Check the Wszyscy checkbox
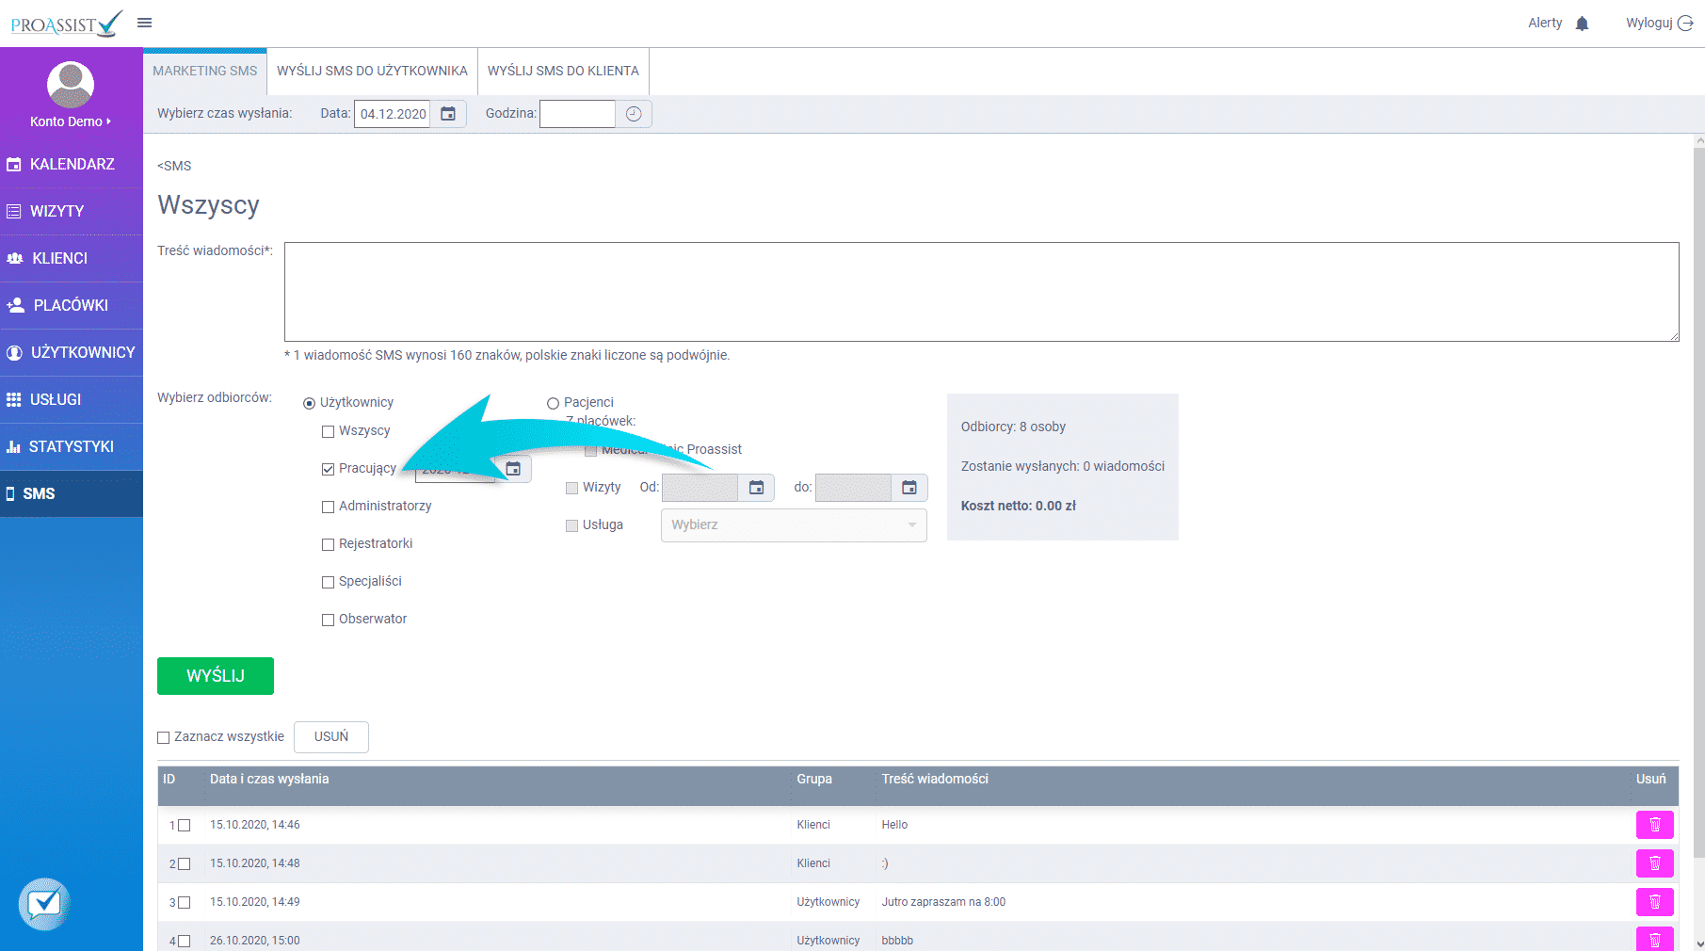Viewport: 1705px width, 951px height. point(328,431)
